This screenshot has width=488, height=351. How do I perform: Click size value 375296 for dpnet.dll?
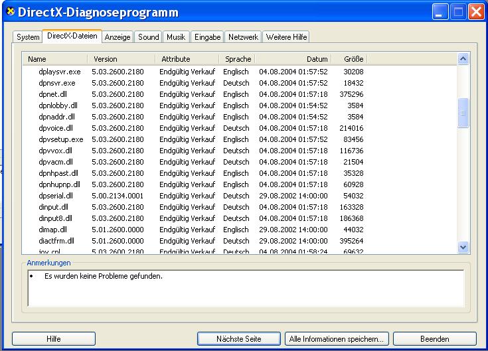click(x=351, y=94)
